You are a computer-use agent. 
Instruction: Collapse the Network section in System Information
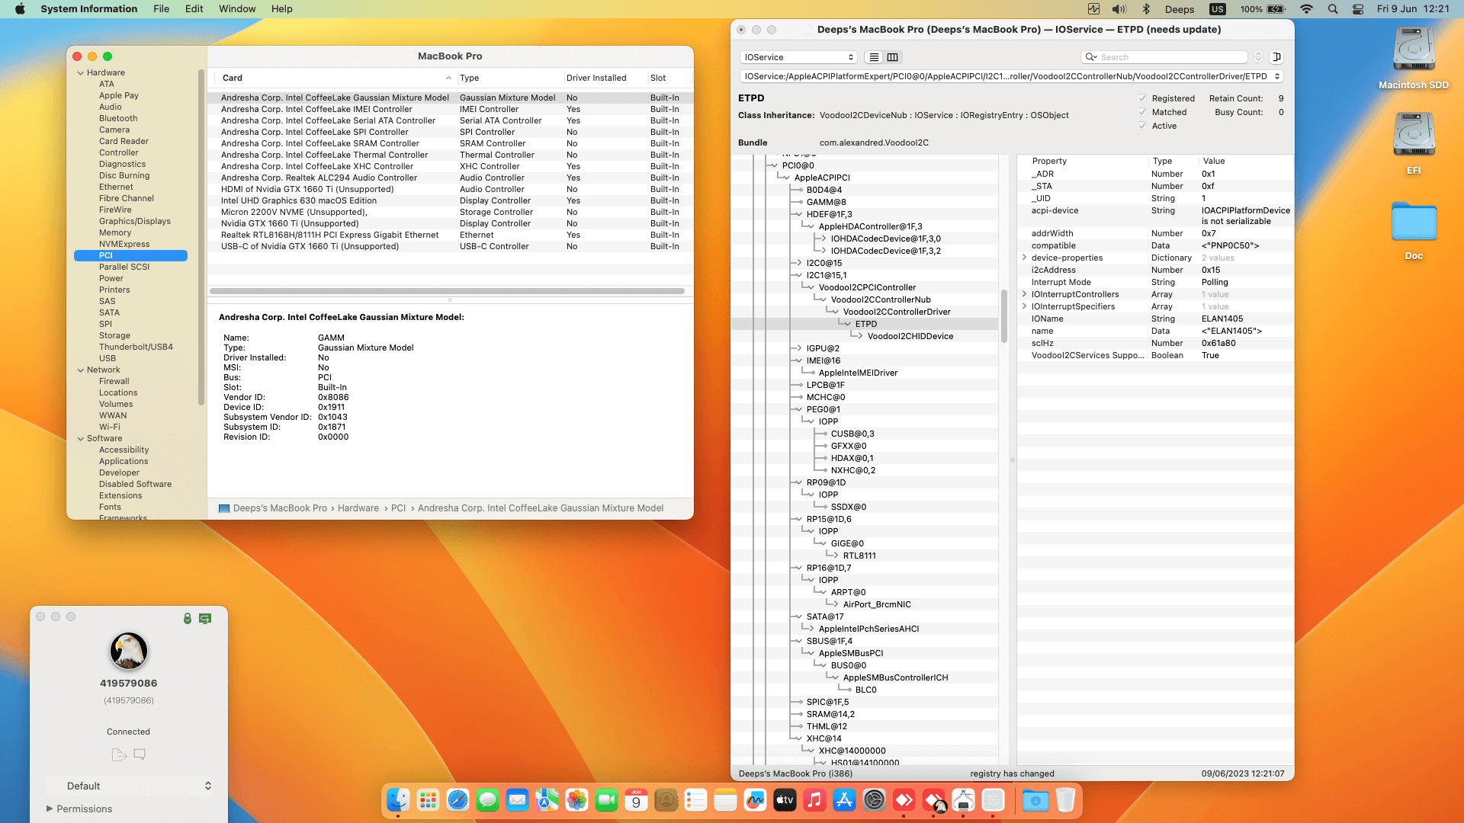click(x=81, y=370)
